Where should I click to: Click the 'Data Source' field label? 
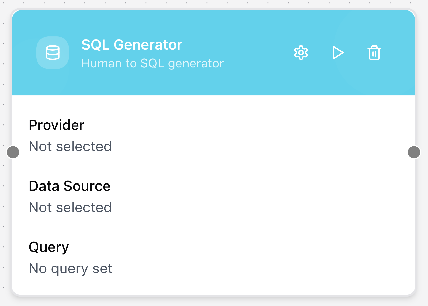coord(69,186)
